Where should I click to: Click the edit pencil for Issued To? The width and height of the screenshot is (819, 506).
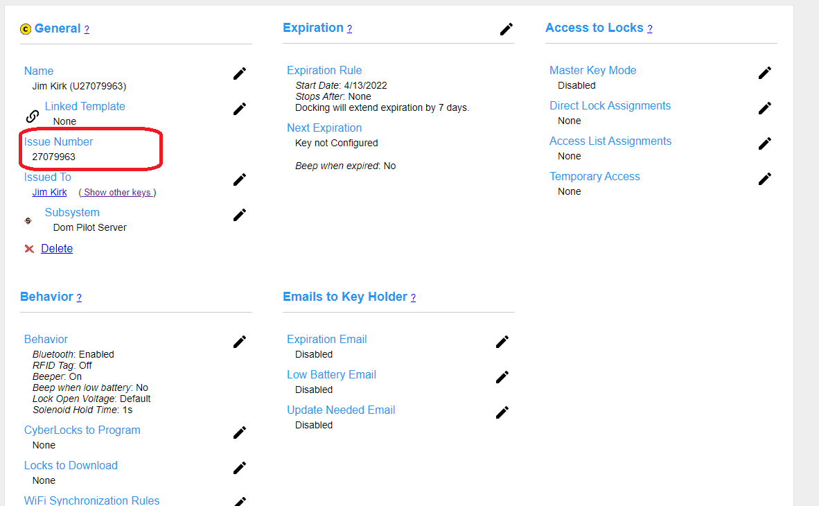240,180
